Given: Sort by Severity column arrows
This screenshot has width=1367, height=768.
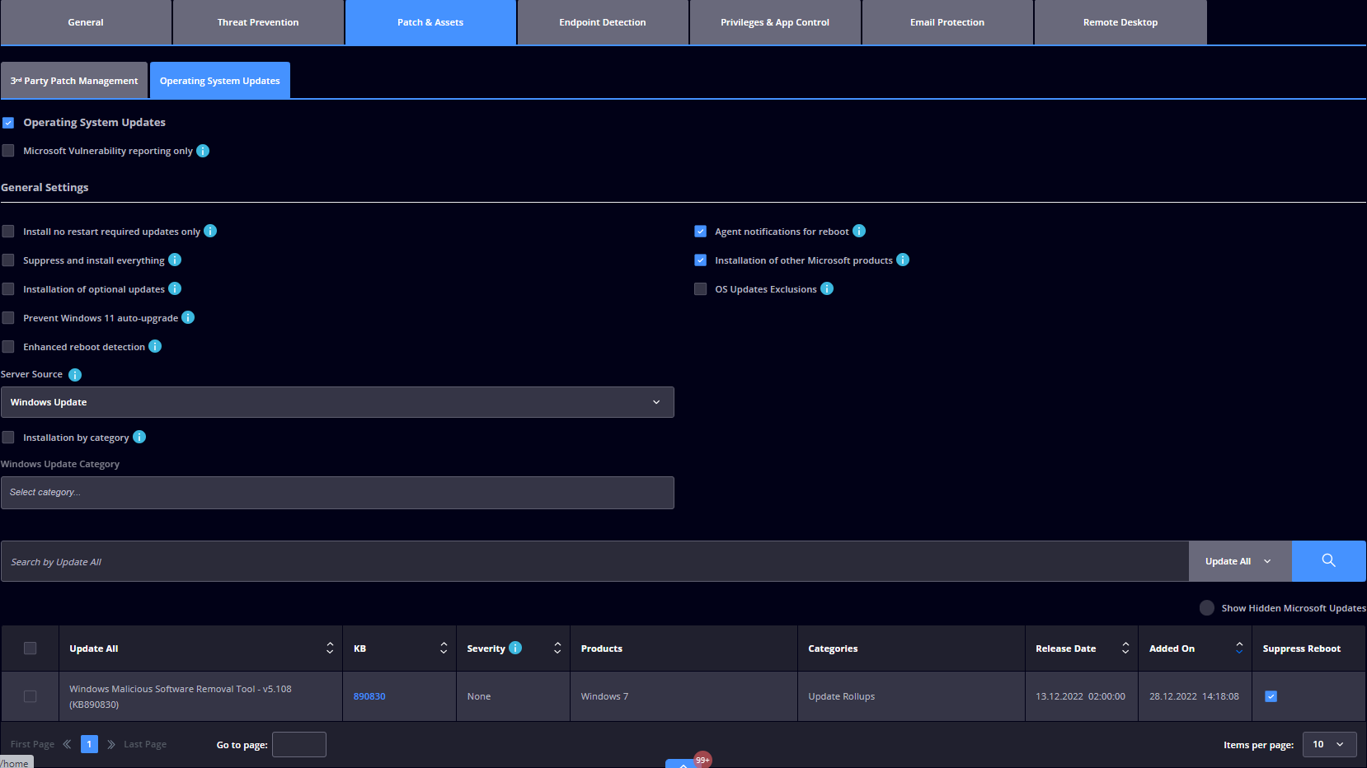Looking at the screenshot, I should tap(557, 649).
